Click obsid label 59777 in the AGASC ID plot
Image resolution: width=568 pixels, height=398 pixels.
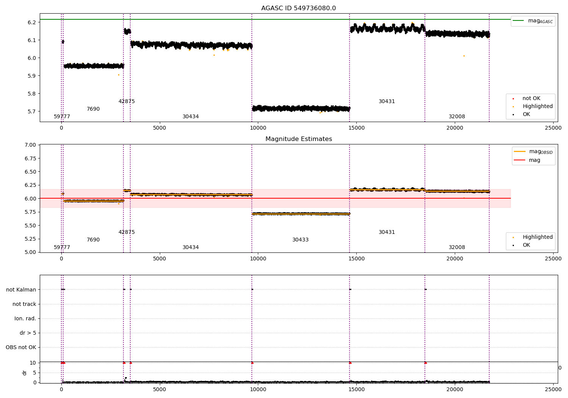pos(62,117)
